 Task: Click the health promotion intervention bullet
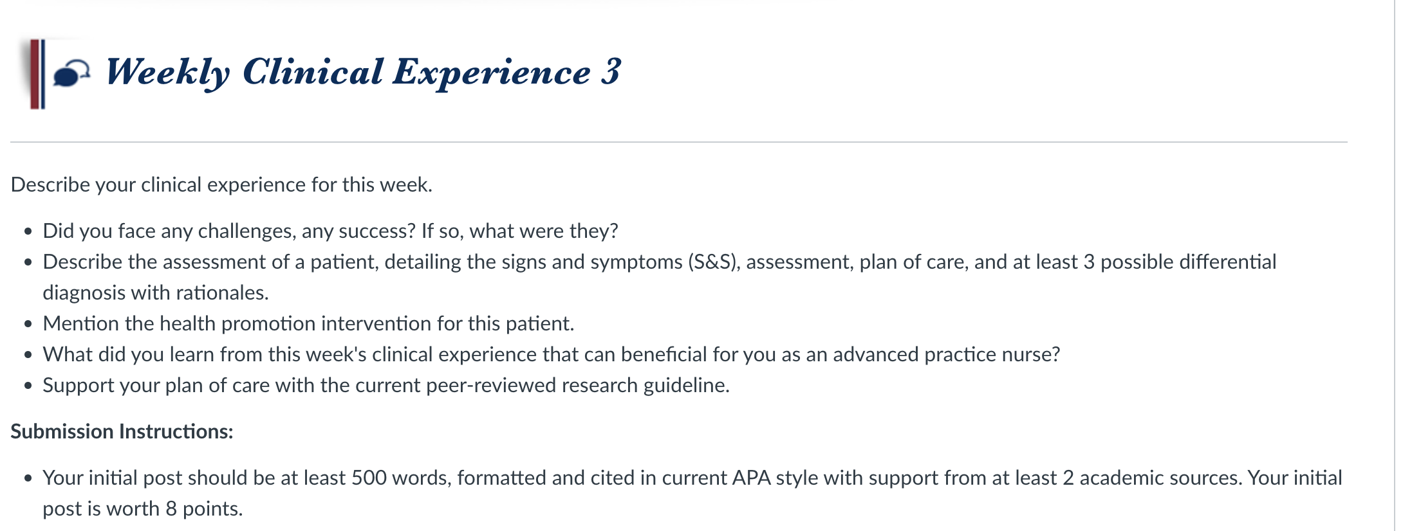click(308, 323)
